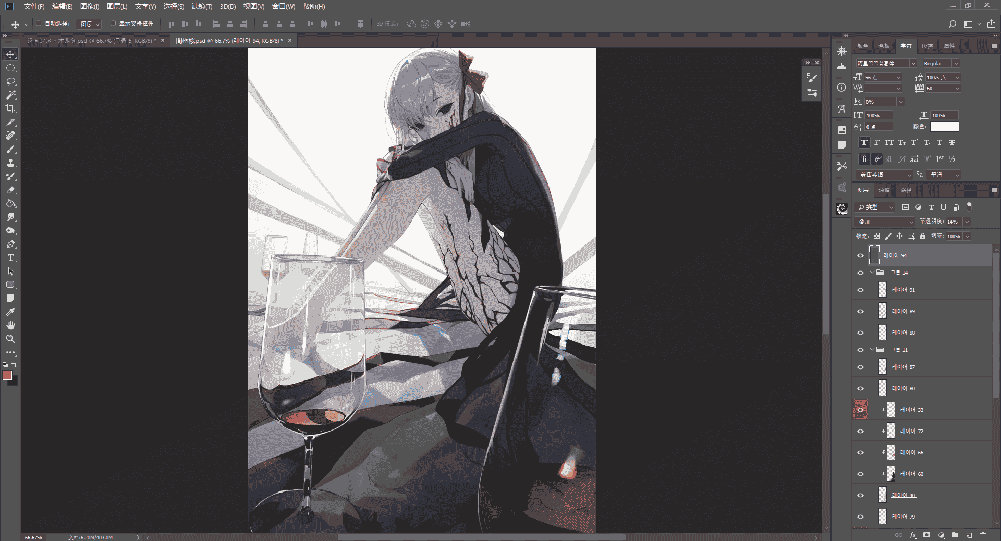The image size is (1001, 541).
Task: Hide layer 레이어 94 visibility eye
Action: [x=861, y=255]
